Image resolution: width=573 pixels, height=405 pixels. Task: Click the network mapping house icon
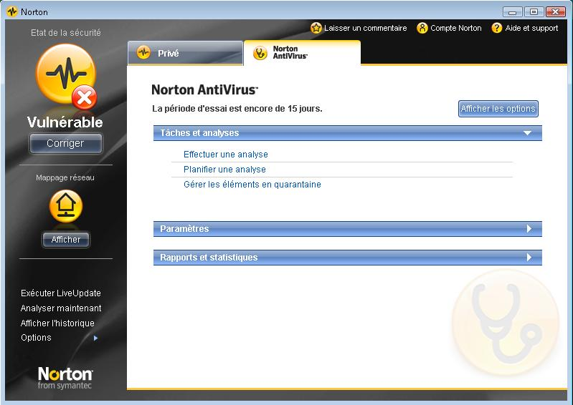pyautogui.click(x=65, y=207)
